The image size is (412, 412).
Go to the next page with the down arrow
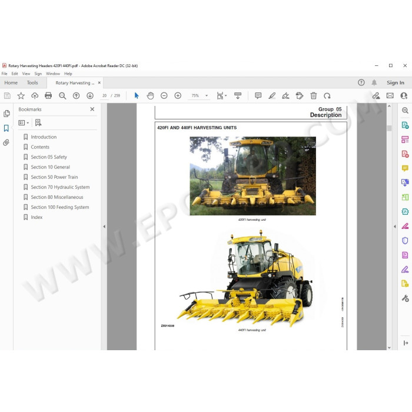point(90,95)
